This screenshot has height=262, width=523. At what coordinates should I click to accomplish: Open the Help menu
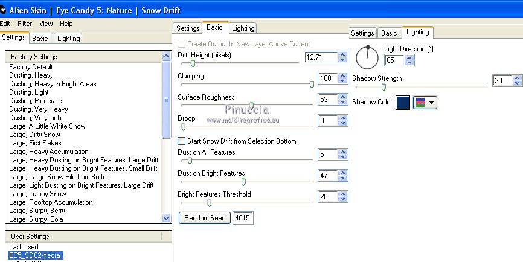click(x=66, y=24)
